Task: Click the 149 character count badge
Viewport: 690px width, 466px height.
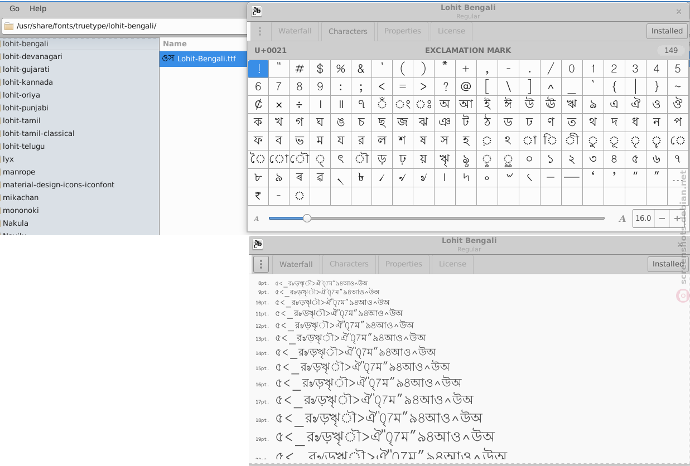Action: point(671,50)
